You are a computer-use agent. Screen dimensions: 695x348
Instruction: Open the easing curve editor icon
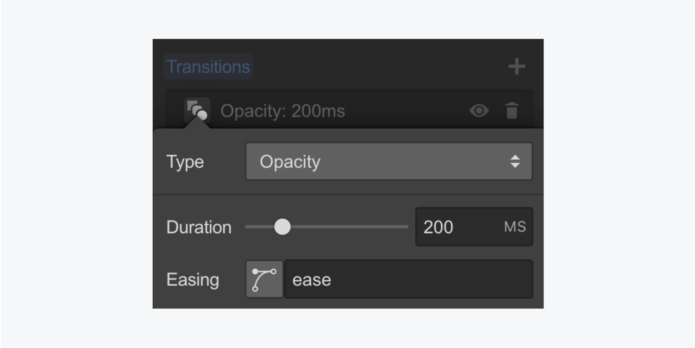(264, 279)
